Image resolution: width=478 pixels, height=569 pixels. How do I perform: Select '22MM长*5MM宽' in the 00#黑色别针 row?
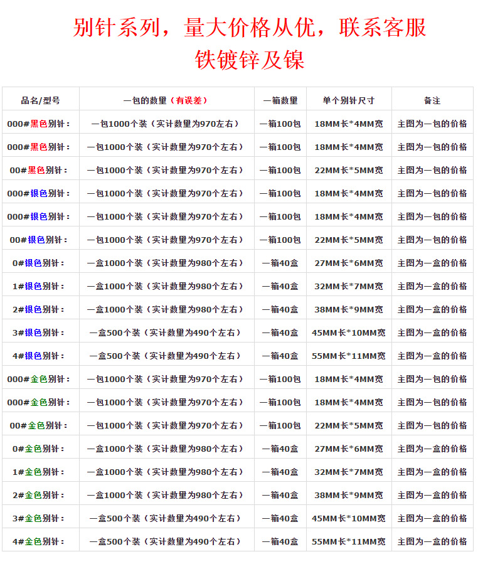(x=348, y=170)
